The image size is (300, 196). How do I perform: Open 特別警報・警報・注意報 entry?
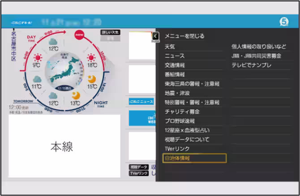click(192, 102)
